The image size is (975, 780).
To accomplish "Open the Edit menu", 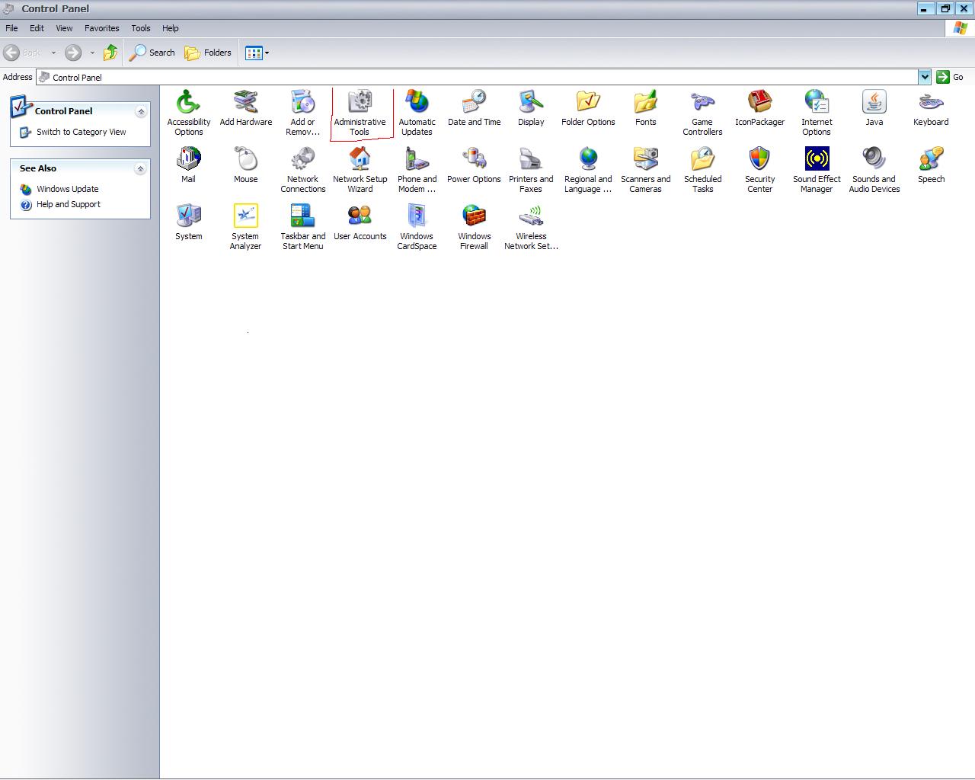I will pos(37,28).
